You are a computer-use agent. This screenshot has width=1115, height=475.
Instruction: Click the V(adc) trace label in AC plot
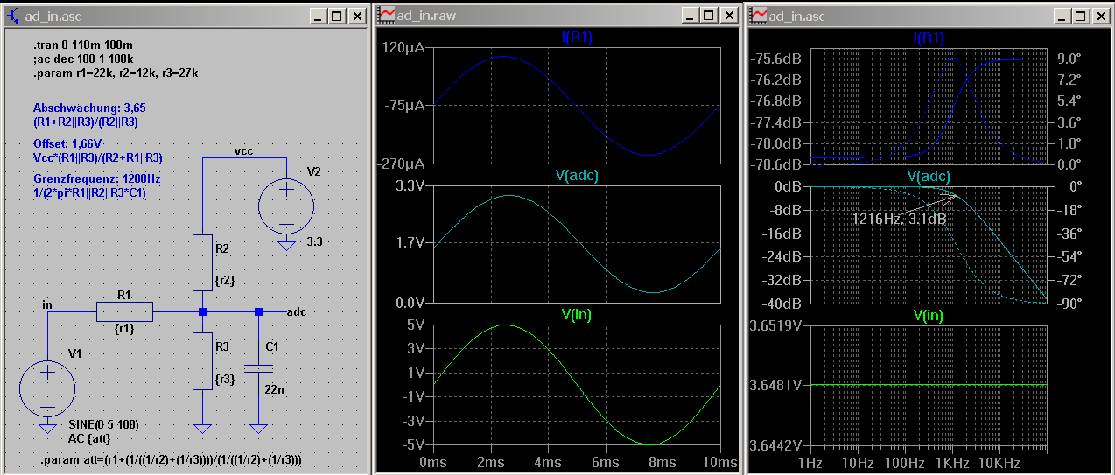(928, 176)
